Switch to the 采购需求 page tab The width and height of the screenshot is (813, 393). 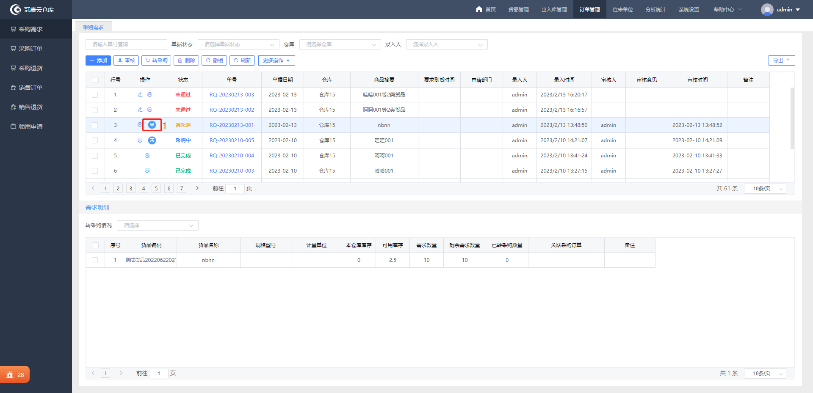coord(94,27)
